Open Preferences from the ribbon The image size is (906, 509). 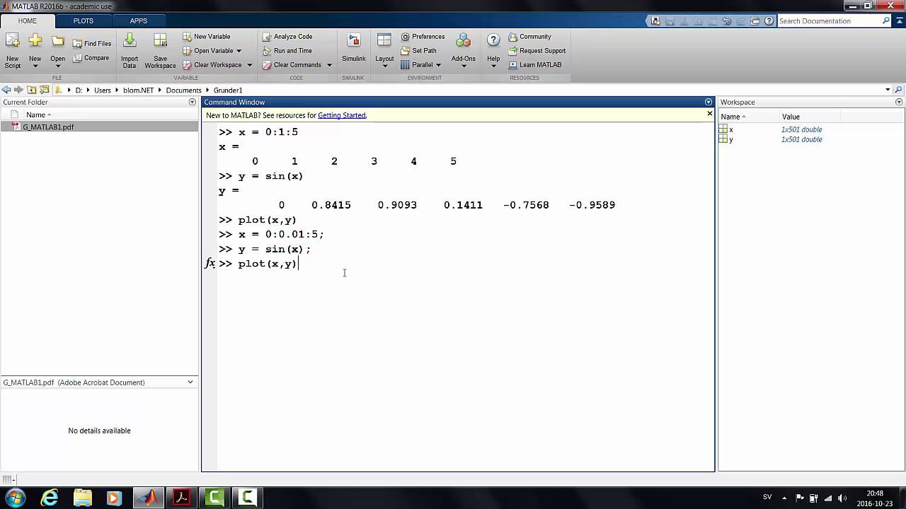[x=423, y=36]
